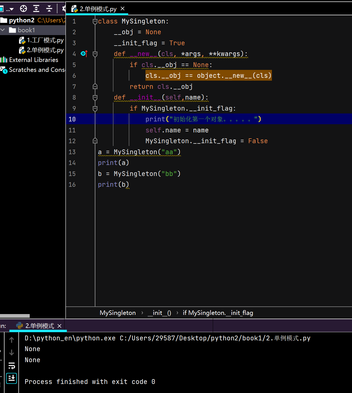Image resolution: width=352 pixels, height=393 pixels.
Task: Click the print statement on line 10
Action: (x=203, y=119)
